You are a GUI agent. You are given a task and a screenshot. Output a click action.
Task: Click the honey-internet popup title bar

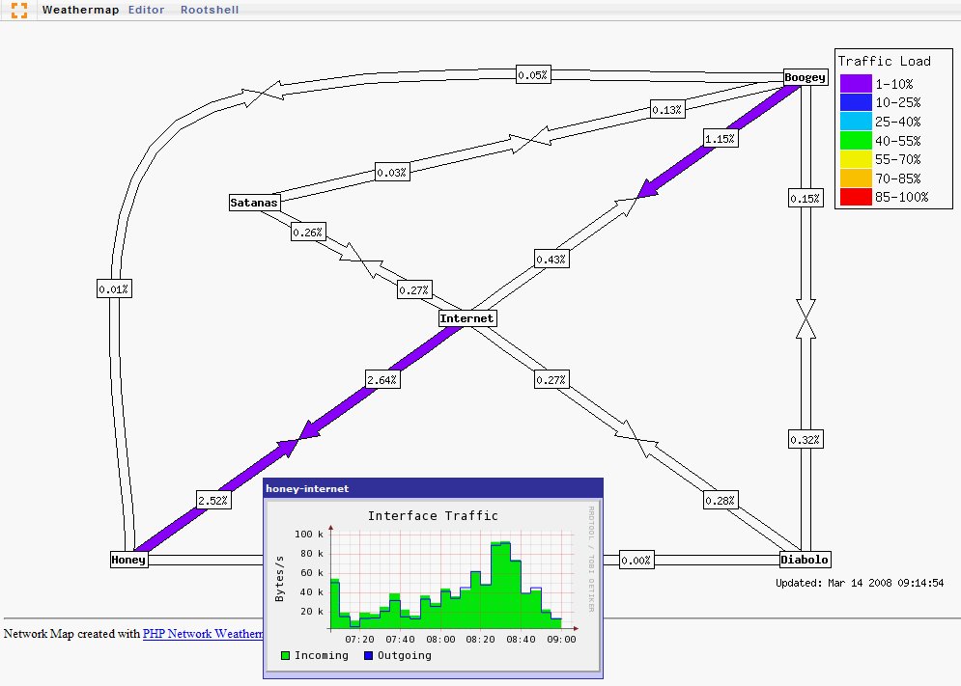433,489
